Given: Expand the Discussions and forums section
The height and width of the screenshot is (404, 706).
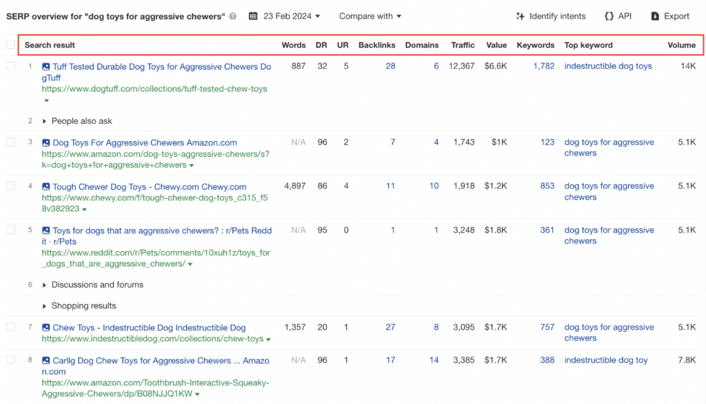Looking at the screenshot, I should coord(43,284).
